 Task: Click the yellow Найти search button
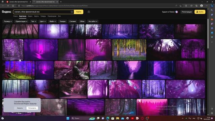pyautogui.click(x=78, y=12)
